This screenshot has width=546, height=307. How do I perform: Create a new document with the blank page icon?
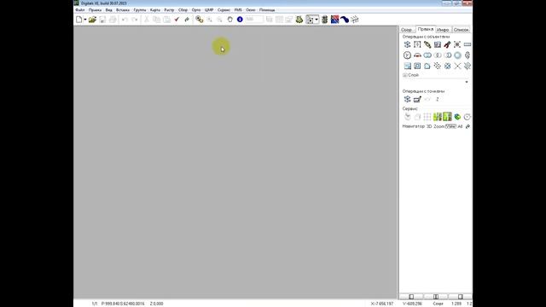tap(79, 20)
